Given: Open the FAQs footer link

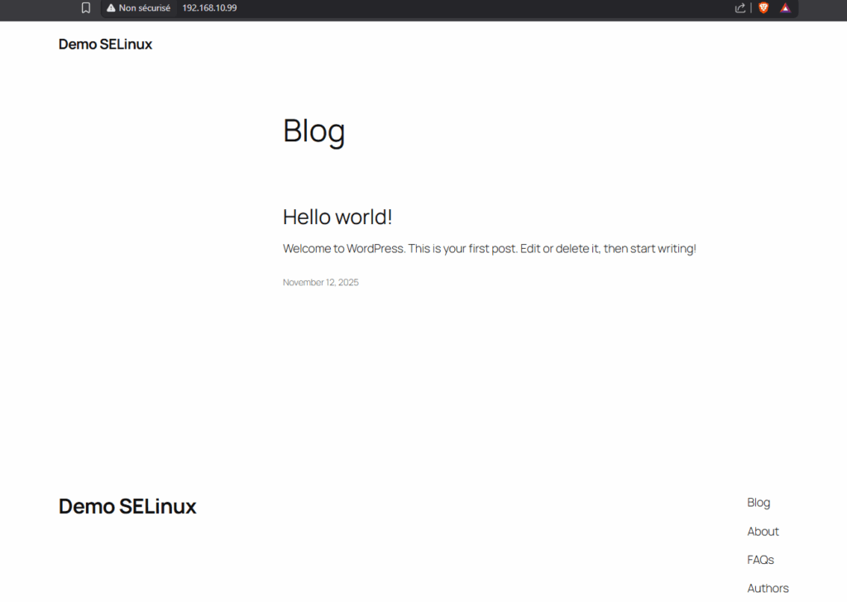Looking at the screenshot, I should [760, 560].
